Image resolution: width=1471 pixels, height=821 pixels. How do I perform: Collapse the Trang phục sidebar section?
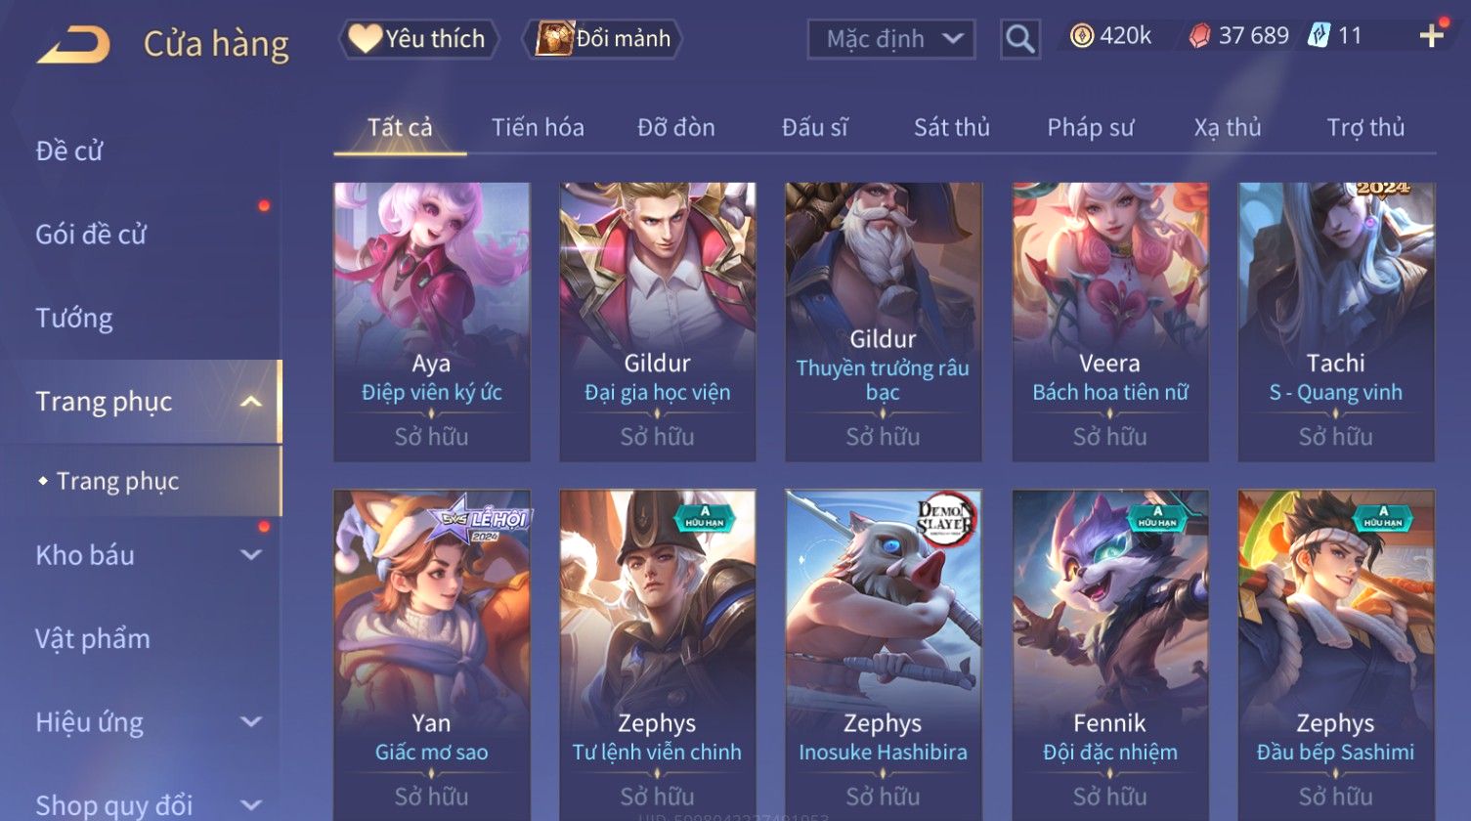point(251,402)
